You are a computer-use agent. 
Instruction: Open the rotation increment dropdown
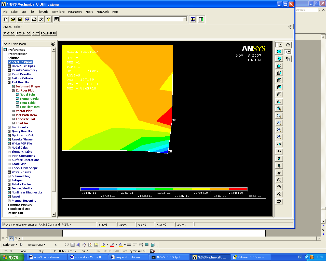289,52
